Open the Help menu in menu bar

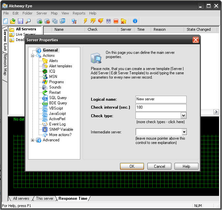click(93, 13)
